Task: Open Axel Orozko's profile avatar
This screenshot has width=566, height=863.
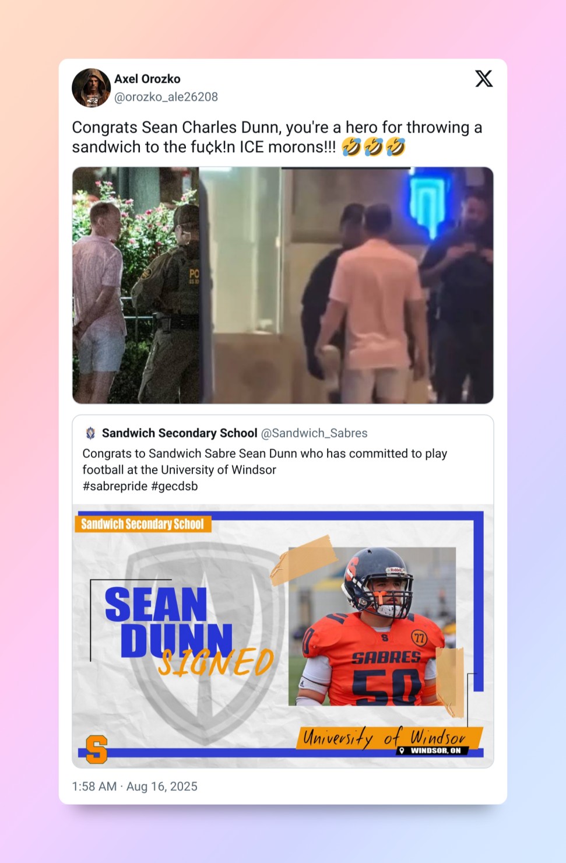Action: tap(91, 88)
